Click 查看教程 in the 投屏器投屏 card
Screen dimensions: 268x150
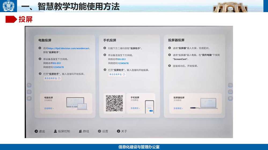click(178, 108)
